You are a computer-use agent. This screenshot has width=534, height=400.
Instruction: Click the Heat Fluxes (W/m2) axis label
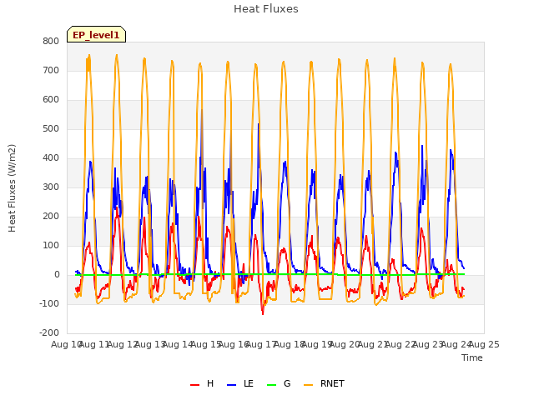pyautogui.click(x=12, y=188)
